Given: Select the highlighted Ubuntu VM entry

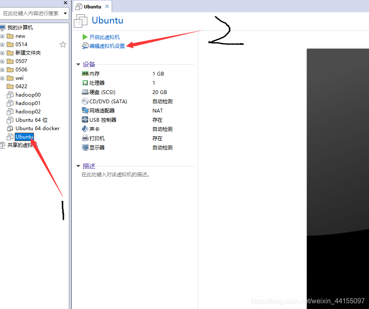Looking at the screenshot, I should coord(24,137).
